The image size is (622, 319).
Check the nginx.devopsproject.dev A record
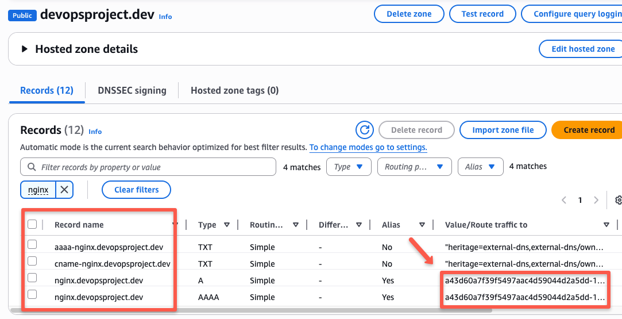click(x=32, y=278)
